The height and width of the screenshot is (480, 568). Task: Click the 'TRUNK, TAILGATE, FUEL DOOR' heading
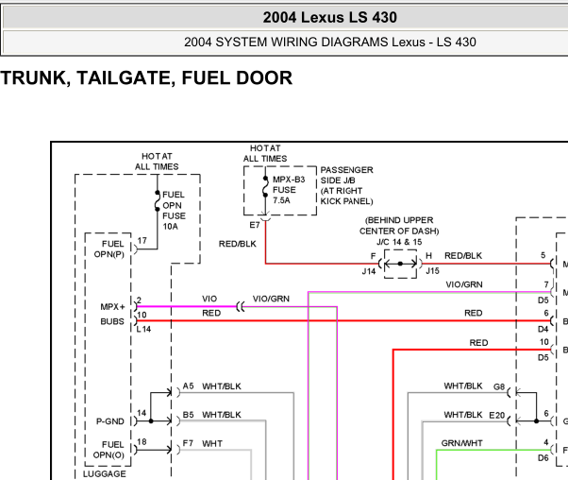146,78
